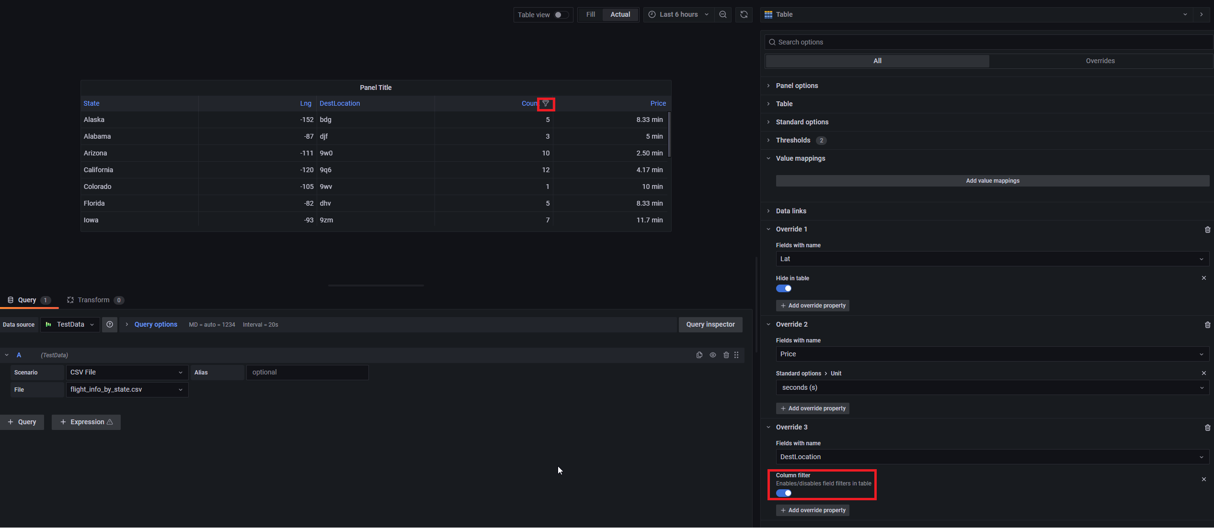
Task: Click Add value mappings
Action: (992, 181)
